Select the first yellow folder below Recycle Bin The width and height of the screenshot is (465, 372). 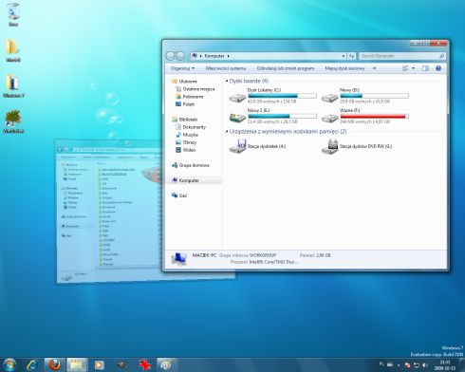13,50
